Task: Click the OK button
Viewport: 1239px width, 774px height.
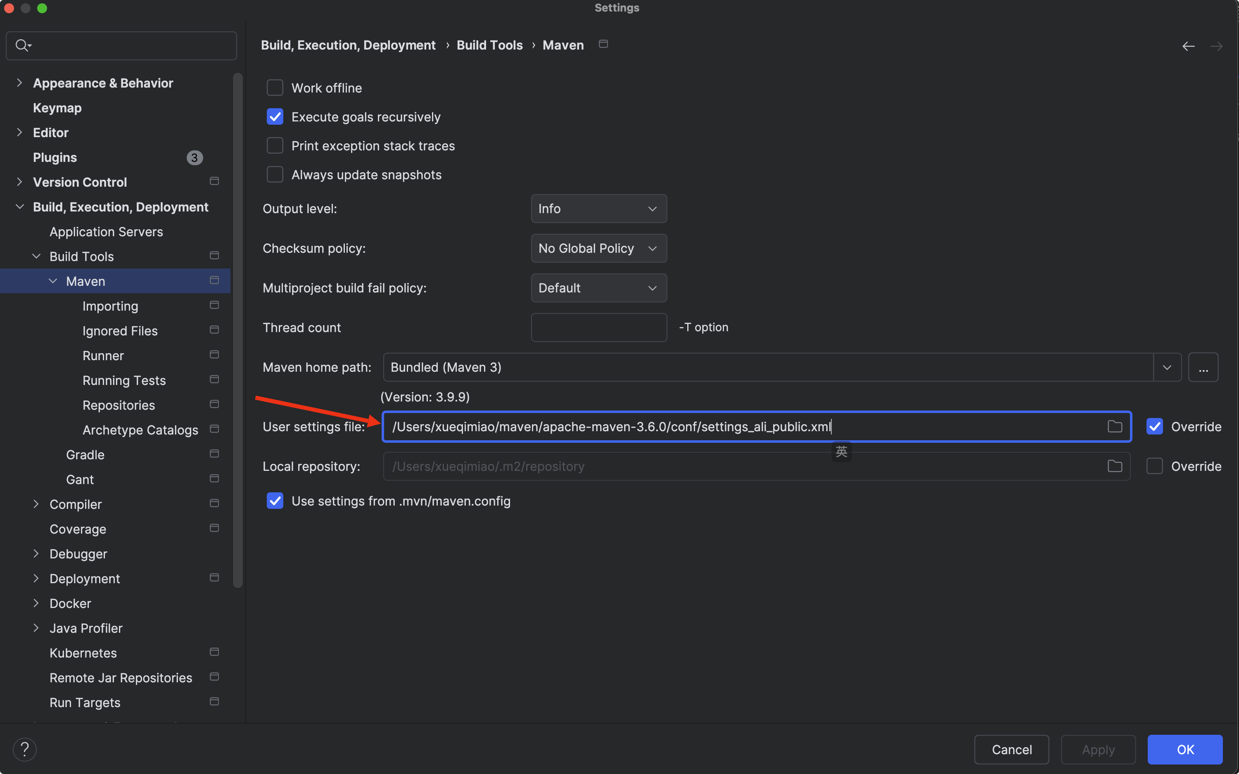Action: click(1185, 750)
